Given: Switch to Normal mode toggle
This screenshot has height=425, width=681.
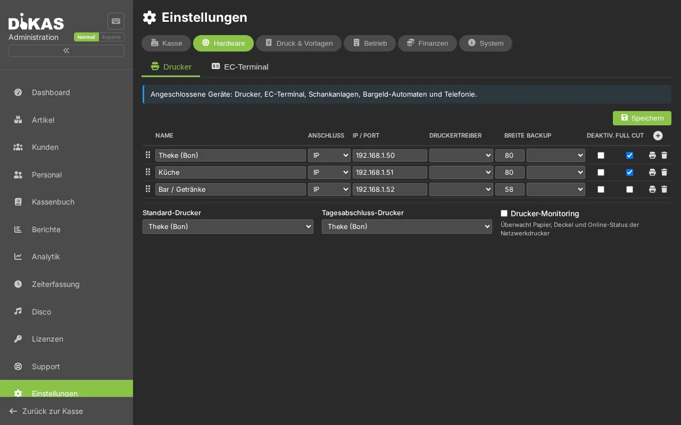Looking at the screenshot, I should click(86, 37).
